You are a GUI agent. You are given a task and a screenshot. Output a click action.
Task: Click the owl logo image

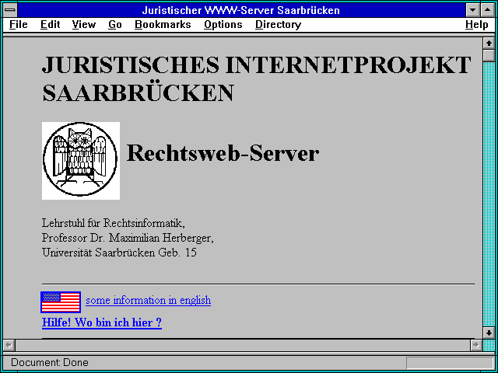pyautogui.click(x=81, y=161)
